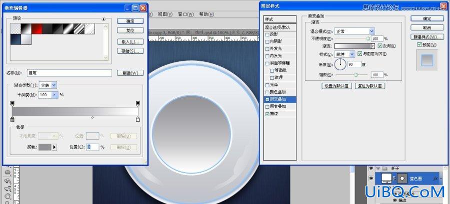450x204 pixels.
Task: Hide the 蓝色圈 layer
Action: point(371,178)
